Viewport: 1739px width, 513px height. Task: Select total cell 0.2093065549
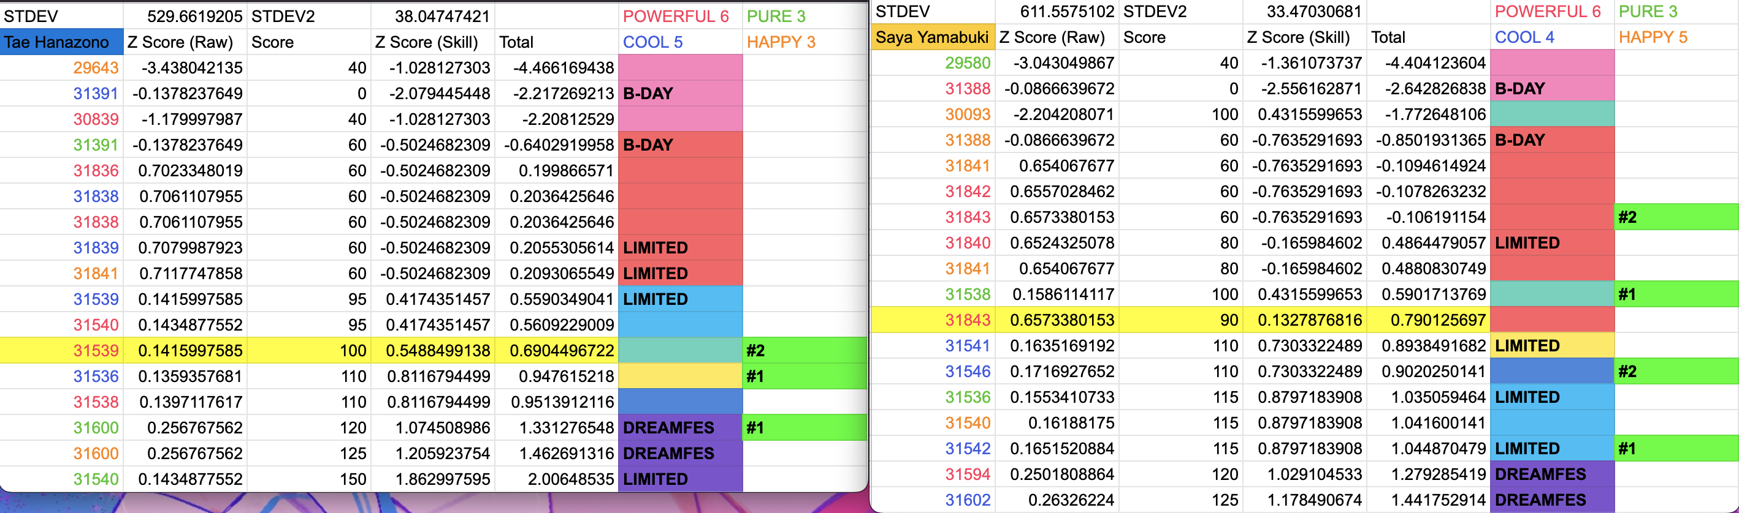[x=557, y=273]
